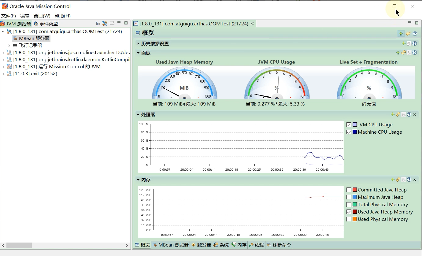Switch to the MBean 浏览器 bottom tab
This screenshot has height=256, width=422.
point(171,245)
